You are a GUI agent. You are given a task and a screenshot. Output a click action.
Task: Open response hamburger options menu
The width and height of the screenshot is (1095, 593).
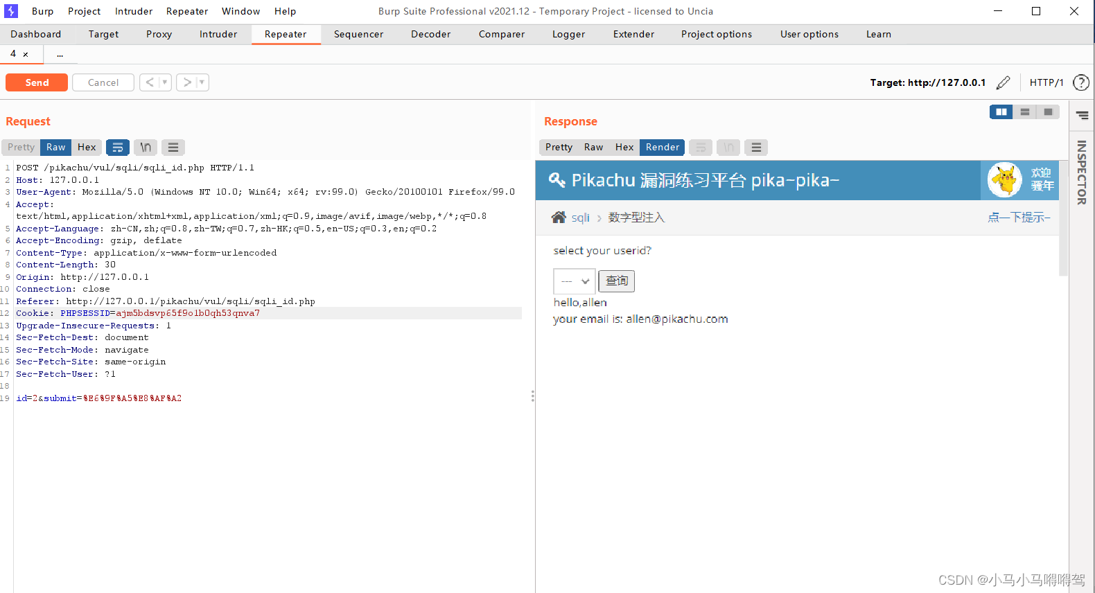click(x=756, y=148)
